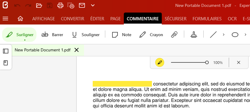The height and width of the screenshot is (112, 250).
Task: Select the Souligner underline tool
Action: pos(86,35)
